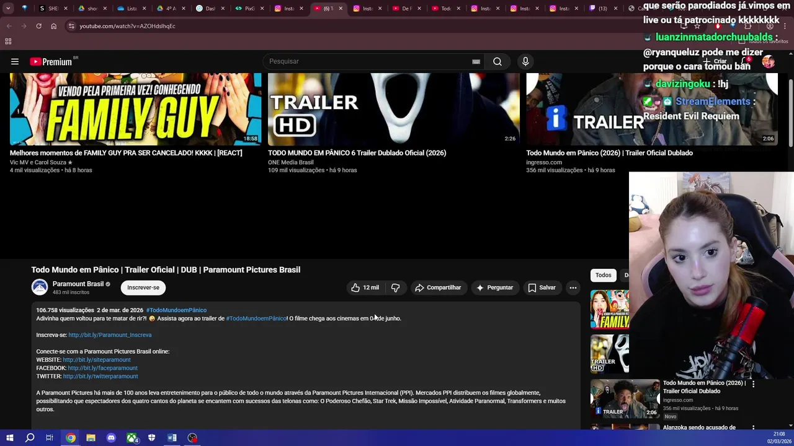The height and width of the screenshot is (446, 794).
Task: Open the Chrome apps grid shortcut
Action: tap(8, 42)
